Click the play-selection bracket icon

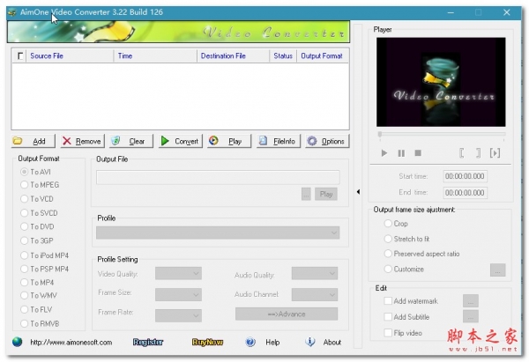tap(495, 153)
